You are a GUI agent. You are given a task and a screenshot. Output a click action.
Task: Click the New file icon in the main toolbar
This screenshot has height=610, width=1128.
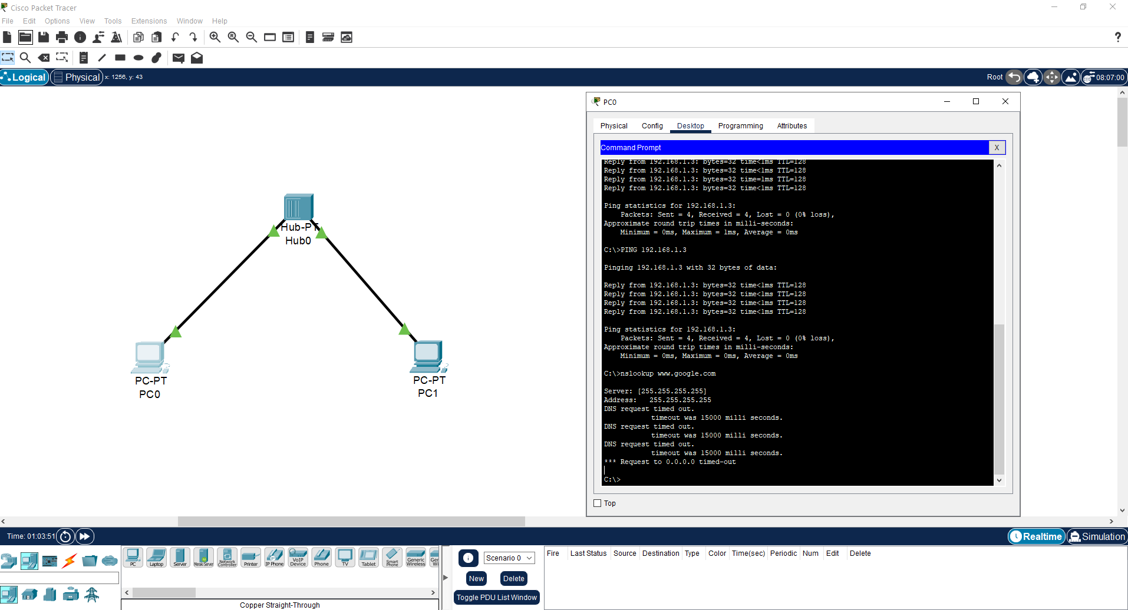pyautogui.click(x=7, y=37)
